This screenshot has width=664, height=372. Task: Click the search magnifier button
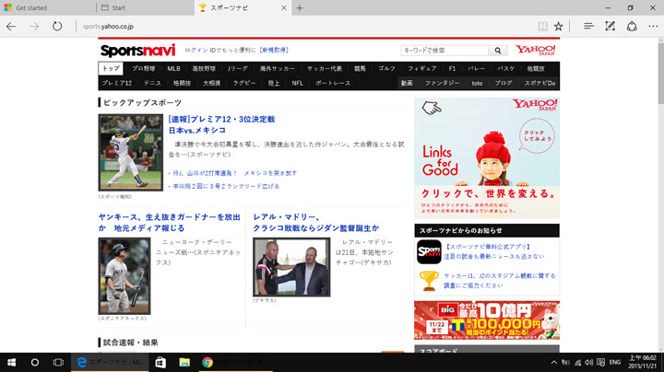coord(498,51)
